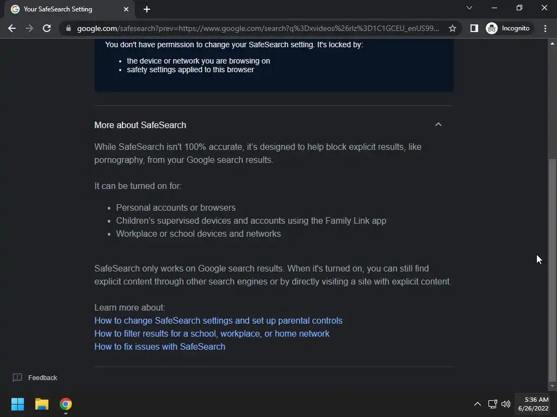The width and height of the screenshot is (557, 417).
Task: Open the volume tray icon
Action: (506, 404)
